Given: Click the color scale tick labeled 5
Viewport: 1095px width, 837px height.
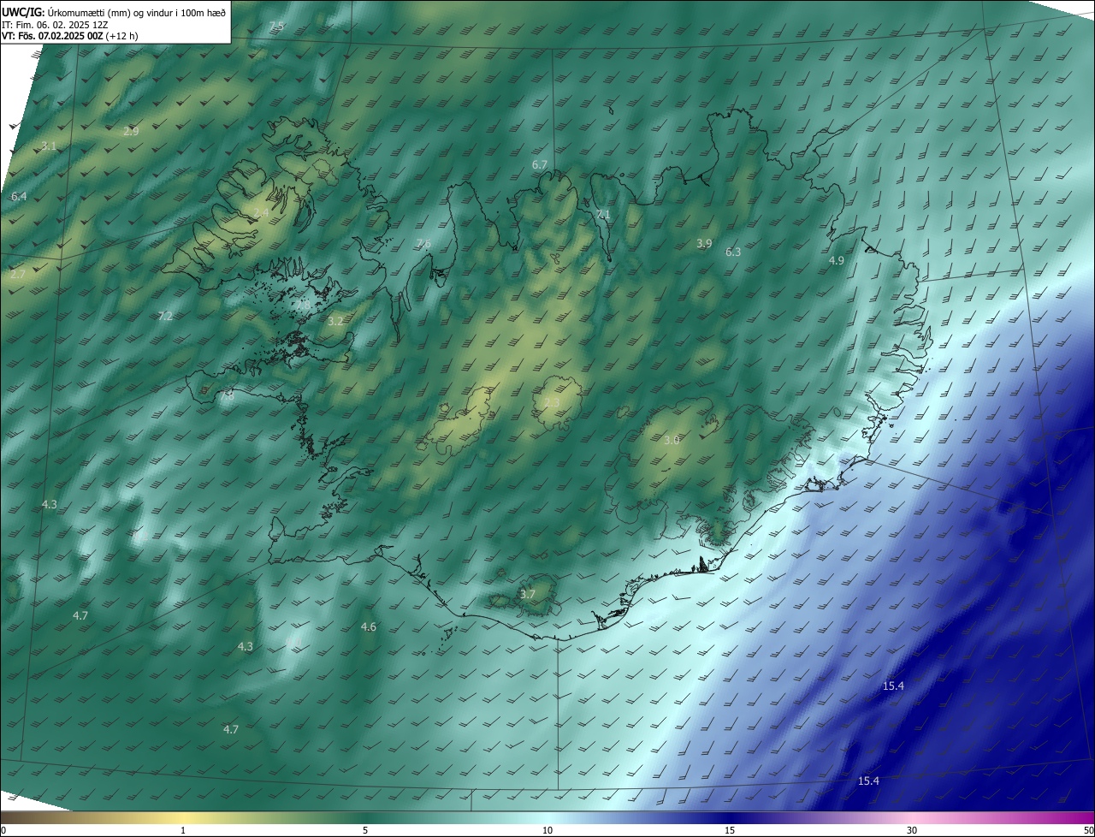Looking at the screenshot, I should pos(365,831).
